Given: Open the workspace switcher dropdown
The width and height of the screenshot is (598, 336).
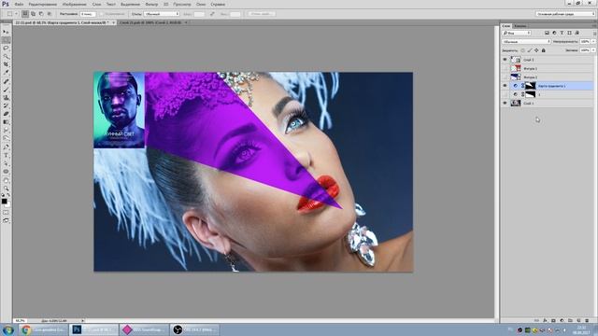Looking at the screenshot, I should [564, 14].
